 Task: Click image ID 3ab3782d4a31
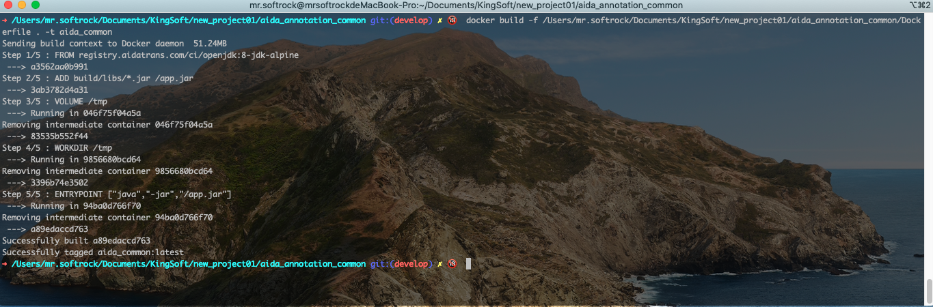coord(59,89)
